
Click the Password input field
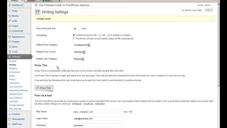(x=98, y=125)
